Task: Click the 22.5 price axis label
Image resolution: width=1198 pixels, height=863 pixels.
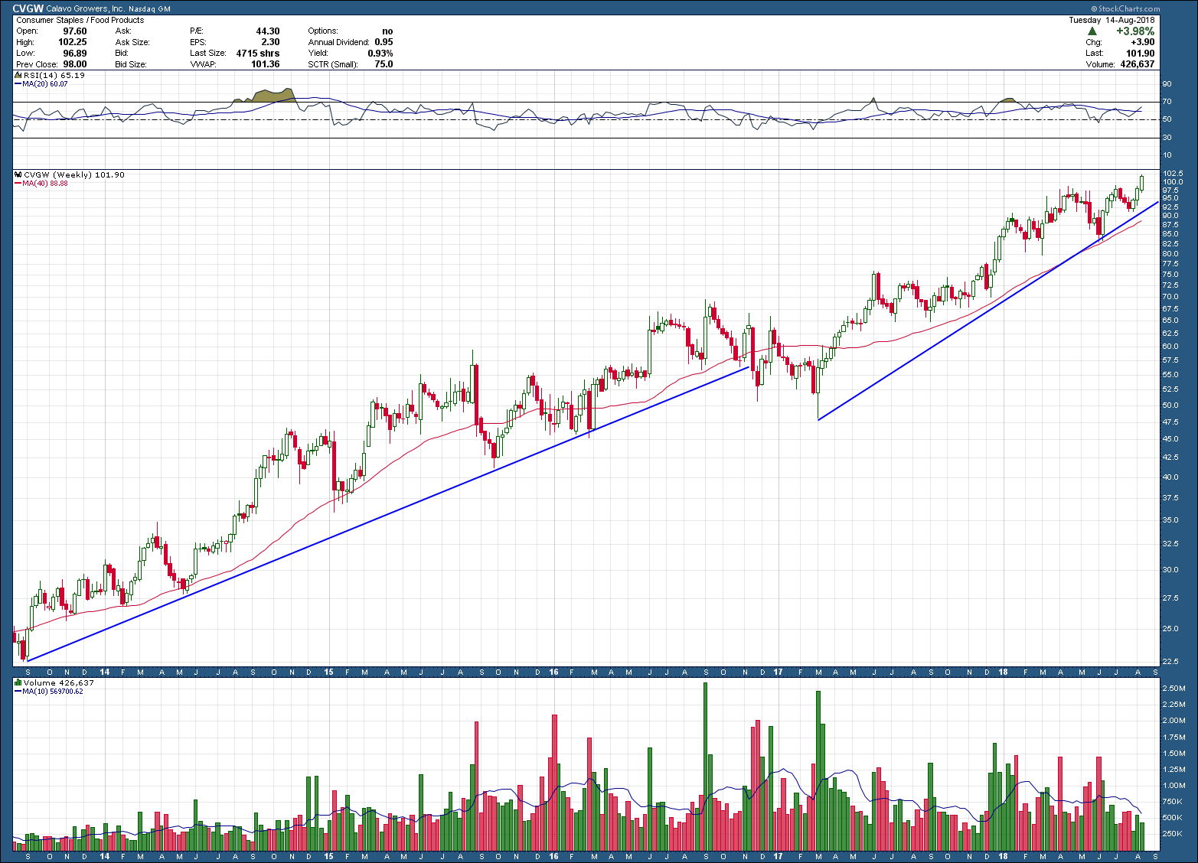Action: tap(1170, 663)
